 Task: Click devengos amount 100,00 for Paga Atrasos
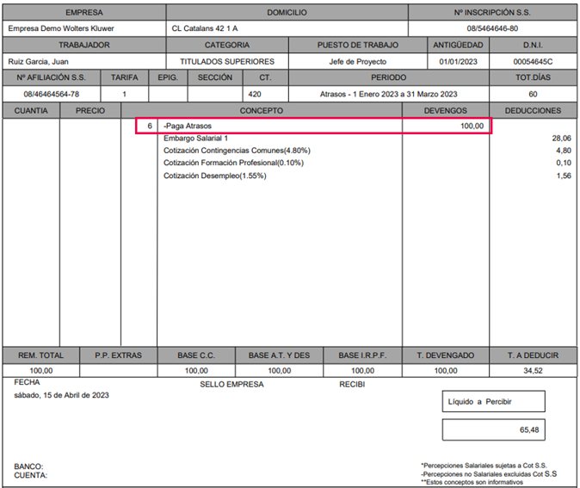click(x=472, y=126)
